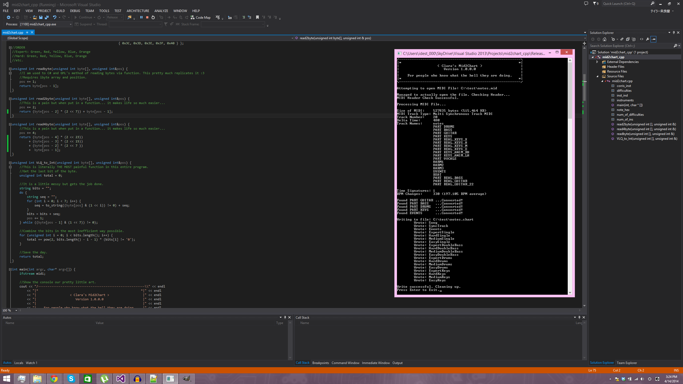Open the read2byte member dropdown
The image size is (683, 384).
click(x=440, y=38)
